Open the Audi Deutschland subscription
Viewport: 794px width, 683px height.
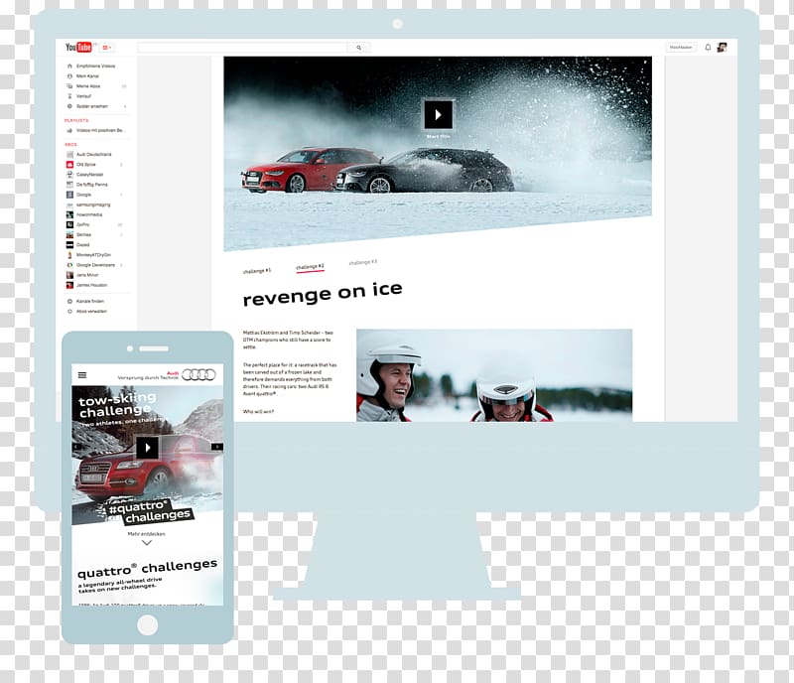click(93, 154)
